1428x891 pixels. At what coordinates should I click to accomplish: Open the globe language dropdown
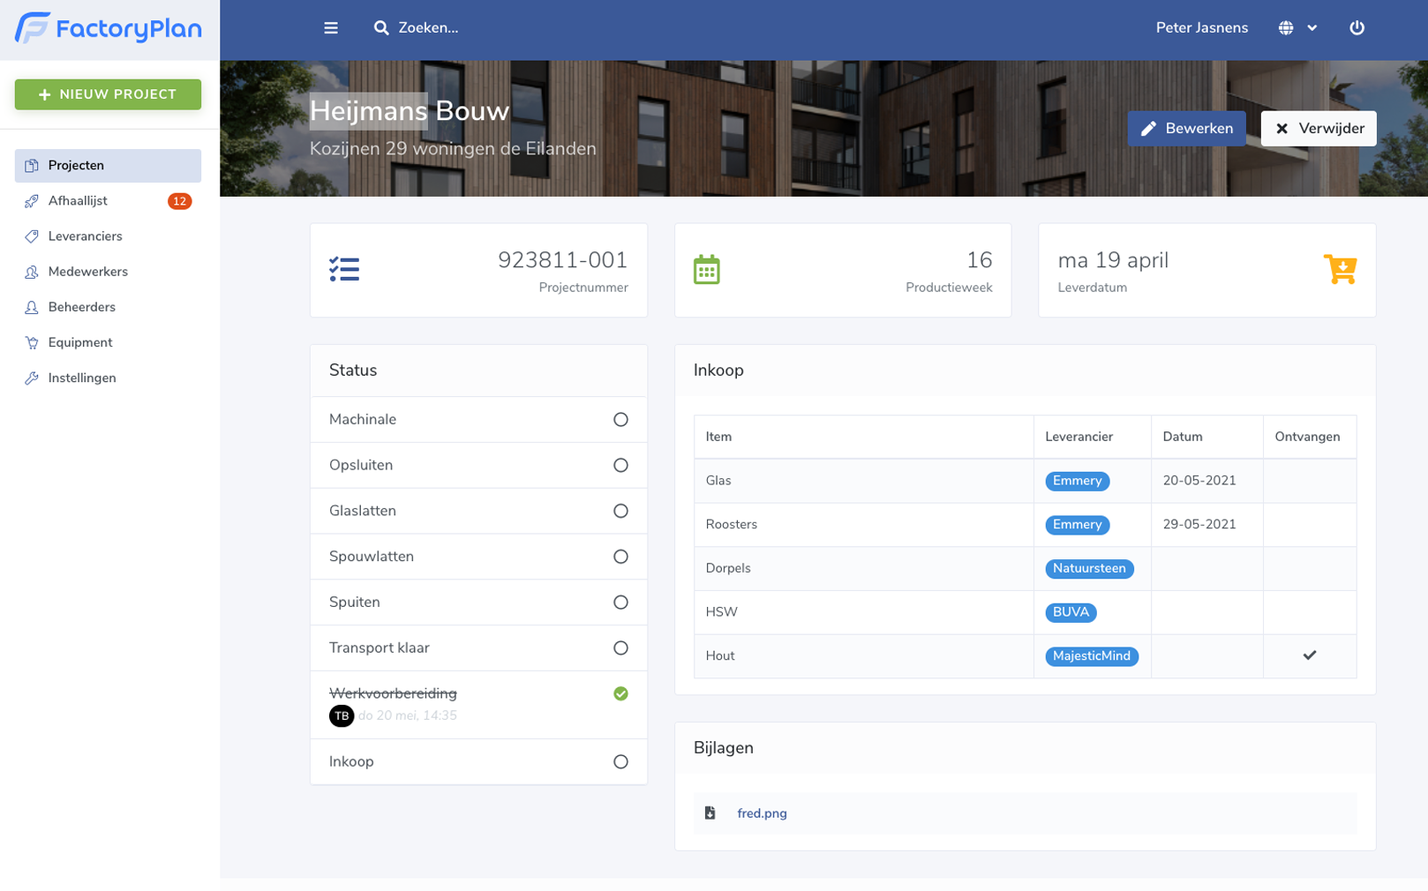(1286, 28)
